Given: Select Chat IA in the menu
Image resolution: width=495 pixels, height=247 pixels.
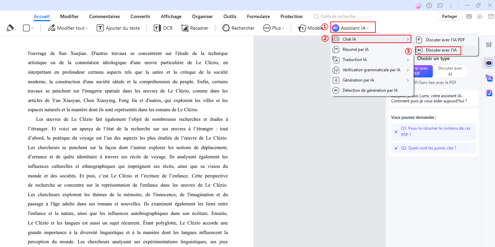Looking at the screenshot, I should pyautogui.click(x=371, y=39).
